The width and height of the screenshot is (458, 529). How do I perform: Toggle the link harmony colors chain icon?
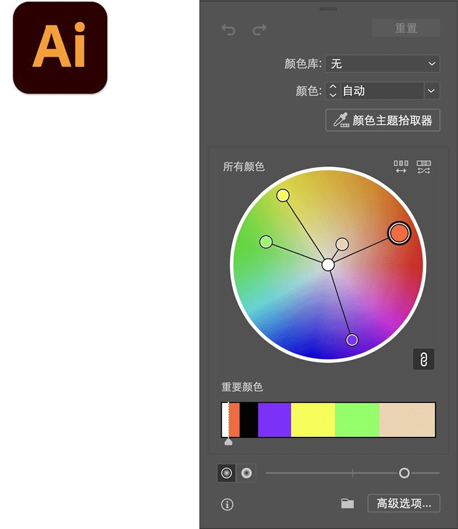click(x=424, y=359)
